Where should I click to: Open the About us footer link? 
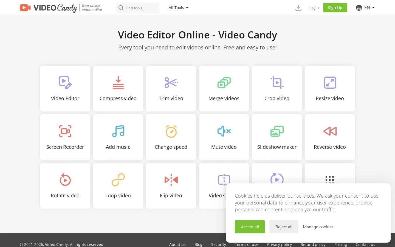click(x=177, y=244)
